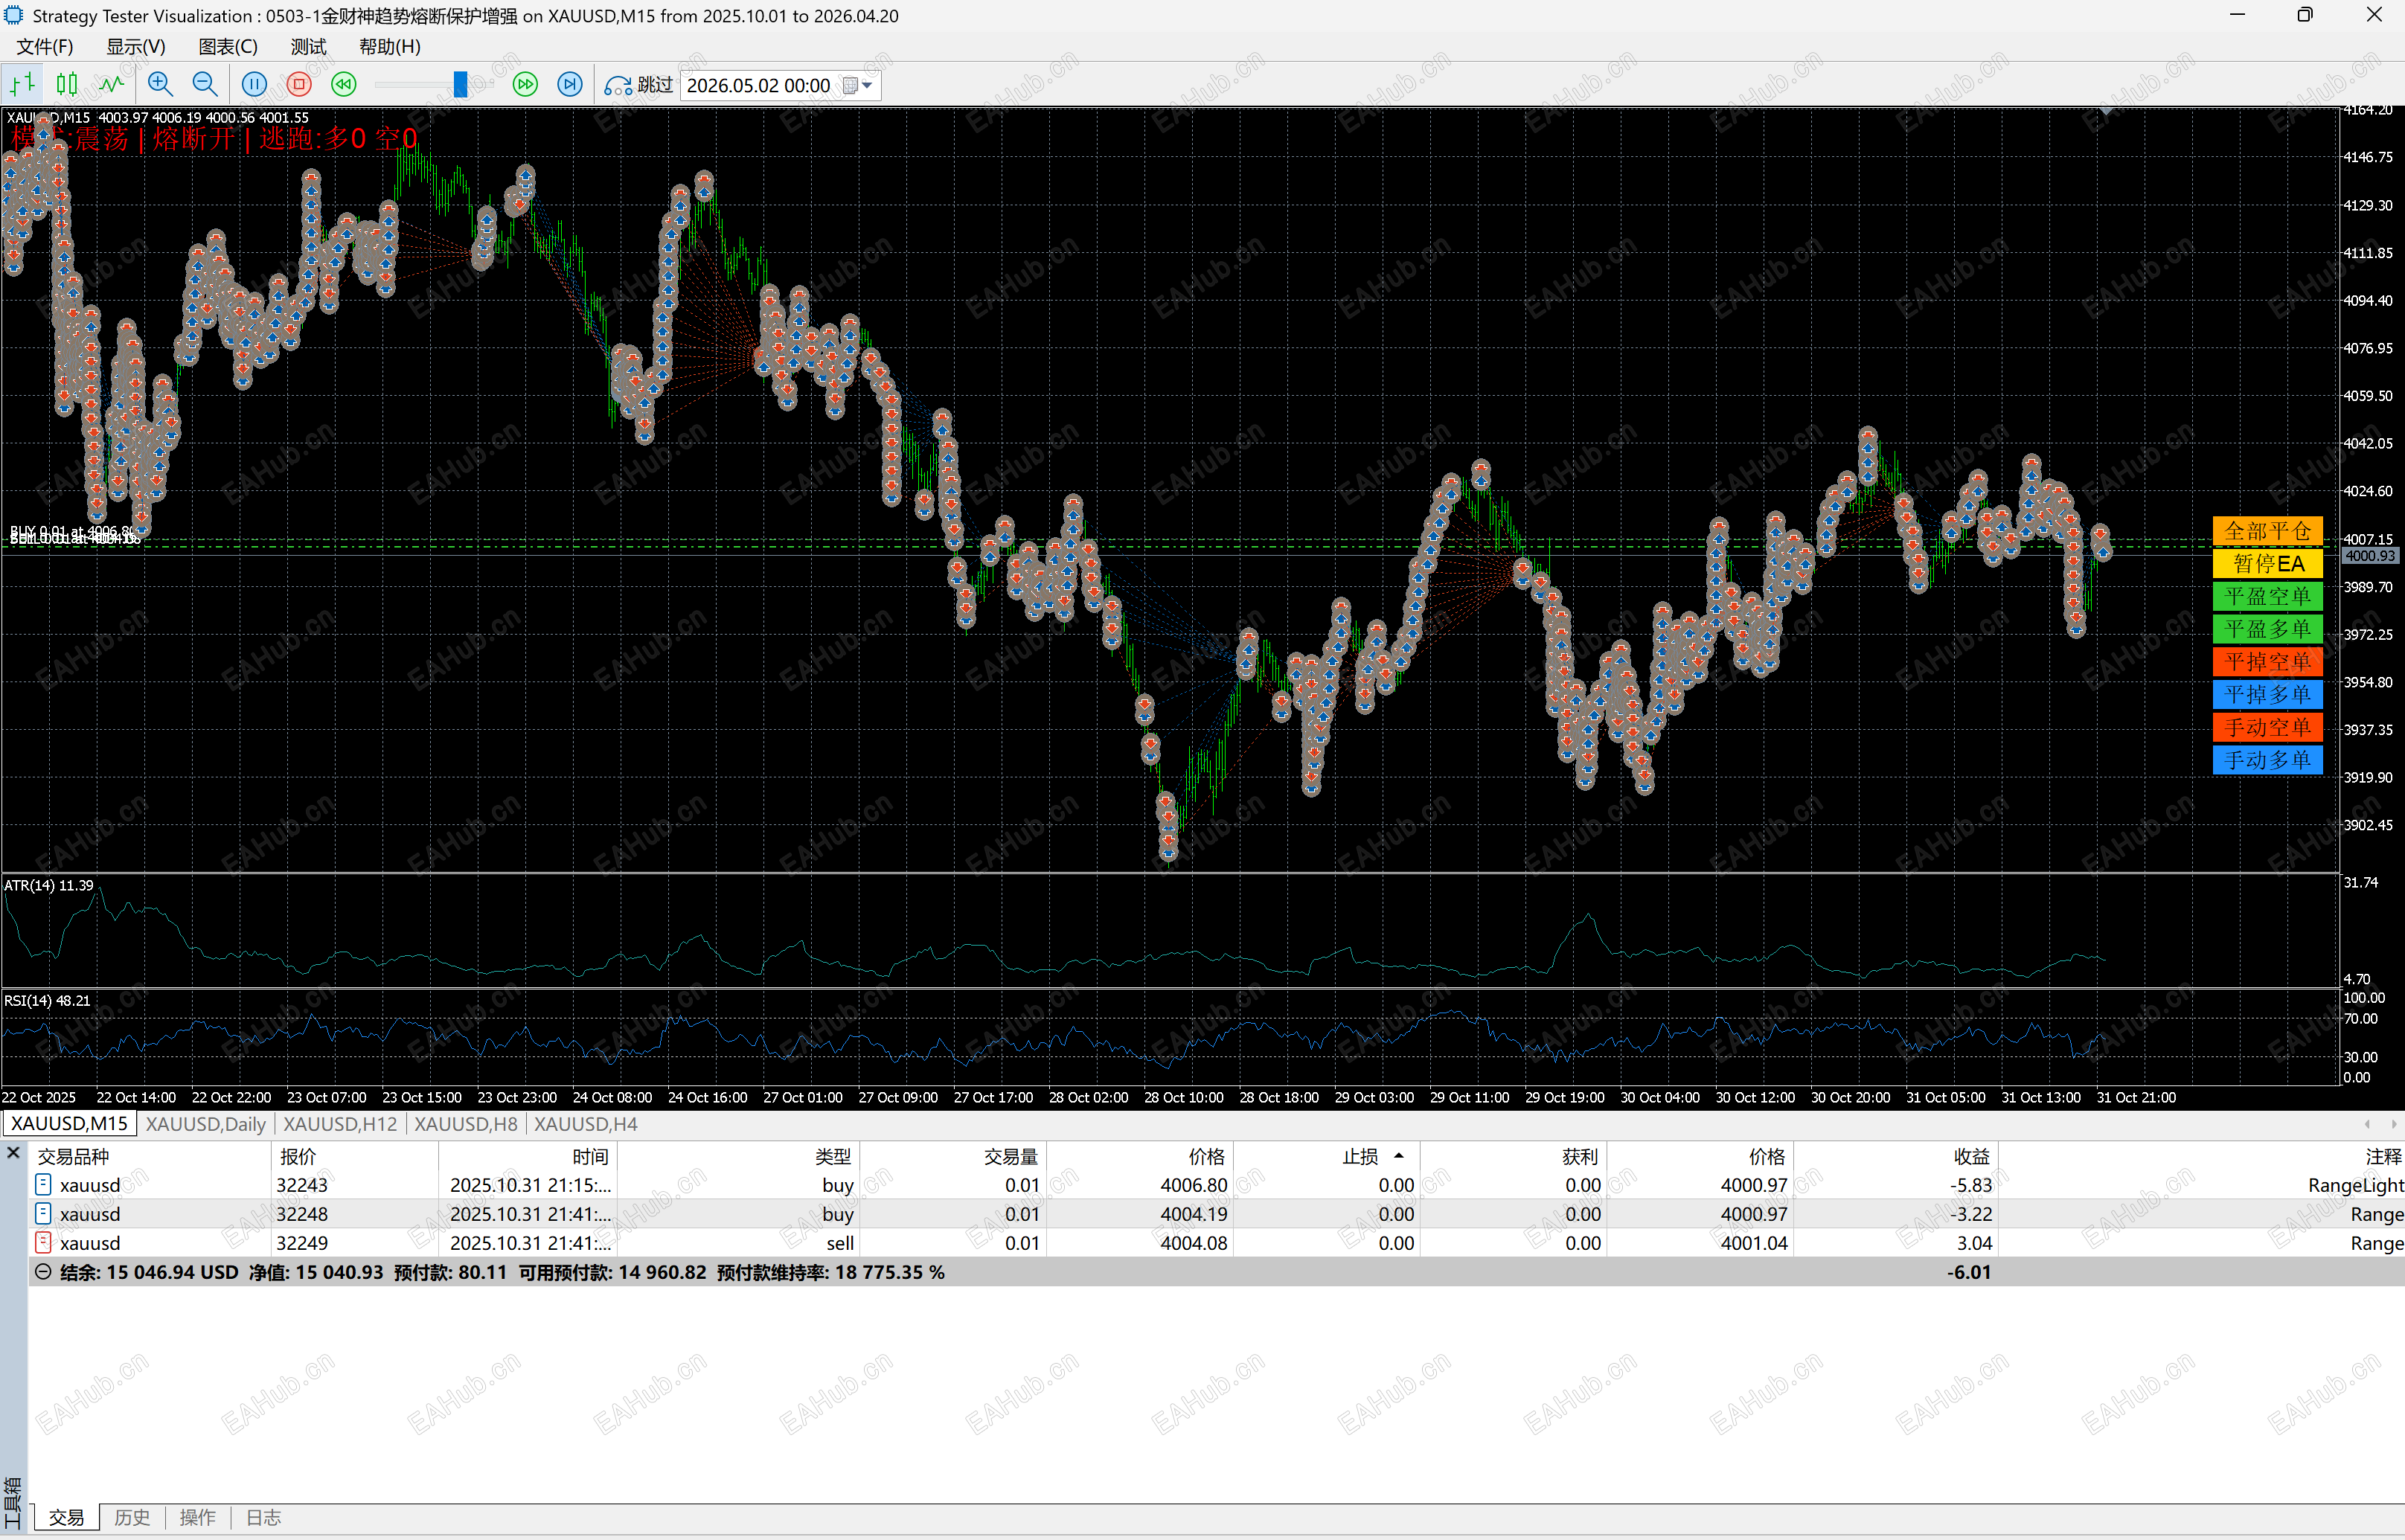Open the 日志 journal tab
This screenshot has height=1540, width=2405.
(x=263, y=1517)
